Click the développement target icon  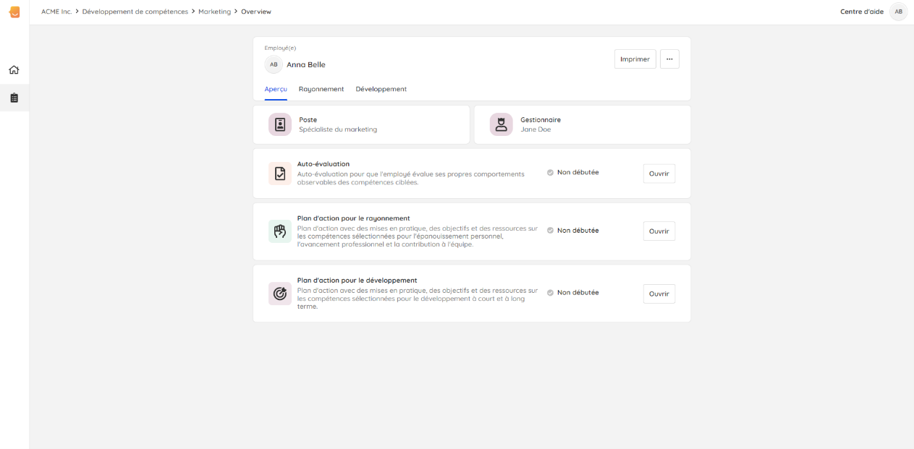point(280,294)
